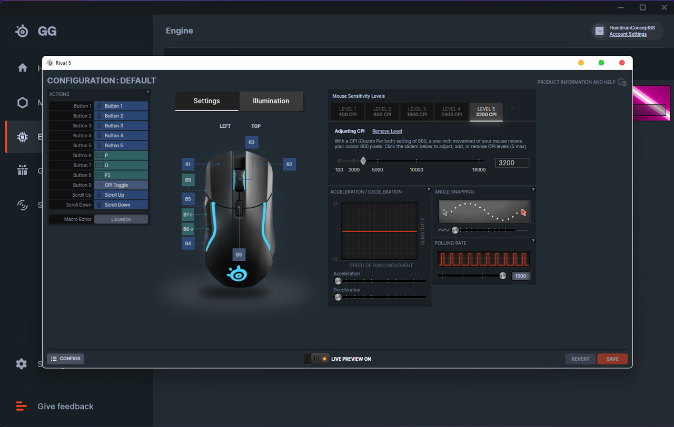The image size is (674, 427).
Task: Select the B7 side button marker
Action: [188, 215]
